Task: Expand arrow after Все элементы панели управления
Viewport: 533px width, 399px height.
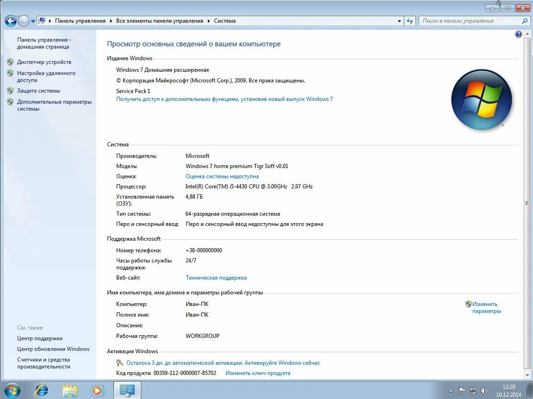Action: 208,21
